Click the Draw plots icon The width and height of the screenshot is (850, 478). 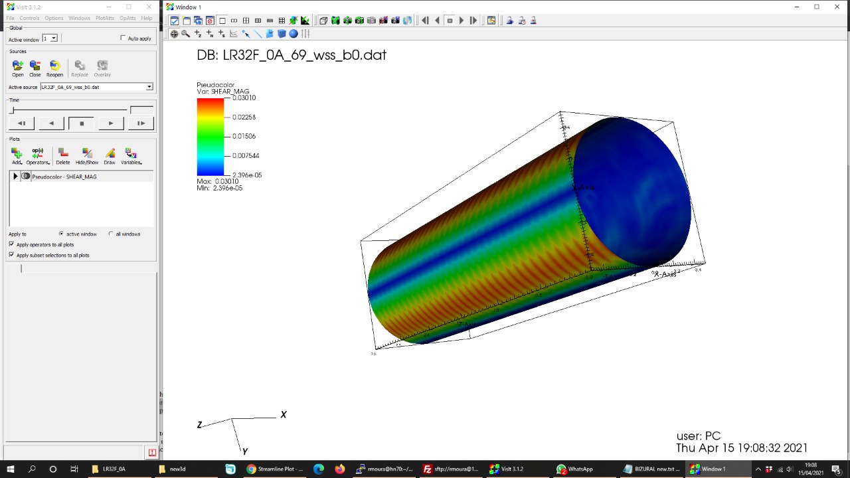tap(110, 154)
